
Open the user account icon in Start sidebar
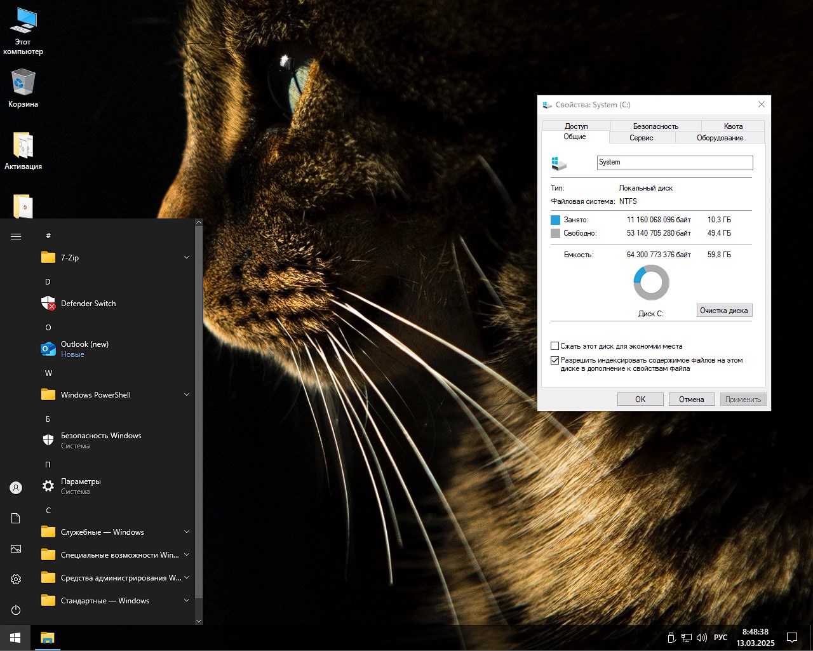pos(16,488)
